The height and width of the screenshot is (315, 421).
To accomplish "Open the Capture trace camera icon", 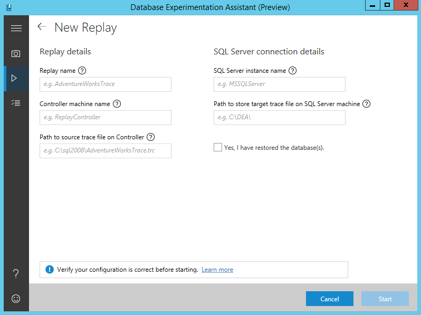I will click(x=16, y=53).
